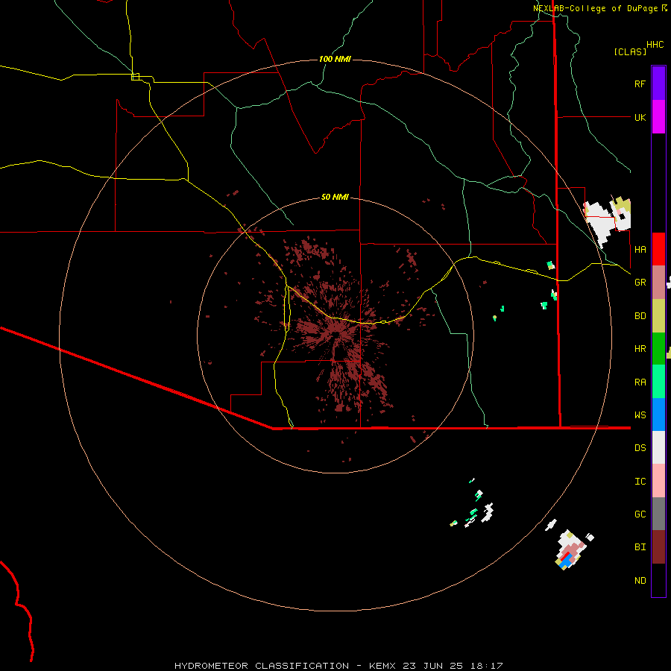Click the KEMX station identifier
This screenshot has height=671, width=671.
382,666
